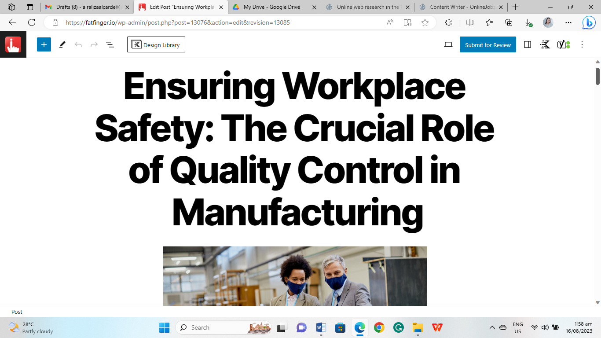This screenshot has height=338, width=601.
Task: Open weather widget showing 28°C
Action: tap(31, 327)
